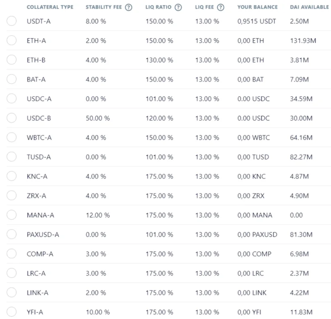Choose the ZRX-A collateral radio option
This screenshot has height=319, width=331.
[12, 195]
